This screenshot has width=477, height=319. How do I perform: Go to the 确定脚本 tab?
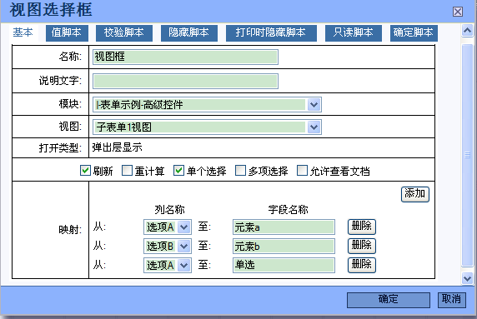(x=414, y=32)
